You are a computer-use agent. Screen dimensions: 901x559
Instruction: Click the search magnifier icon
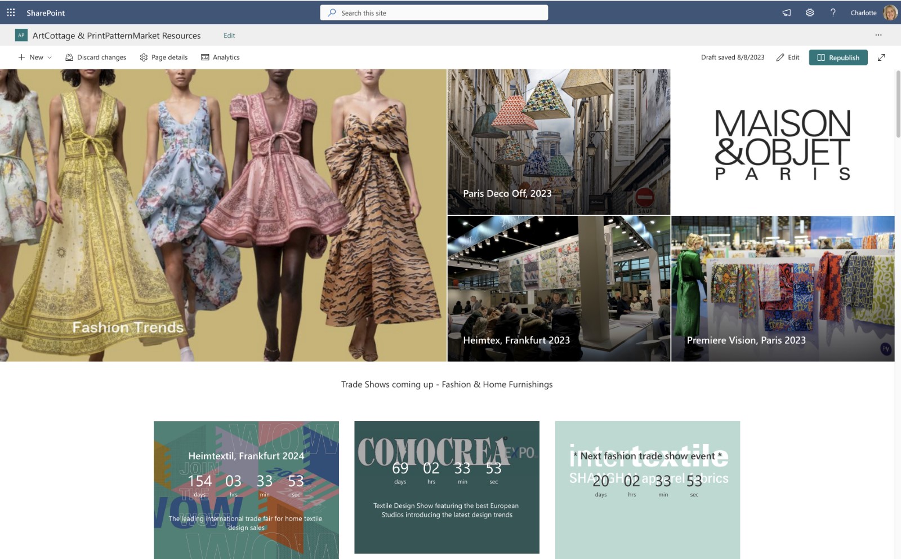tap(332, 12)
